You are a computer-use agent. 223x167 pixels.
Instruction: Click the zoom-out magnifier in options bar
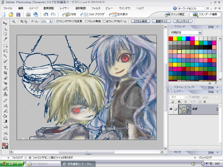[25, 21]
